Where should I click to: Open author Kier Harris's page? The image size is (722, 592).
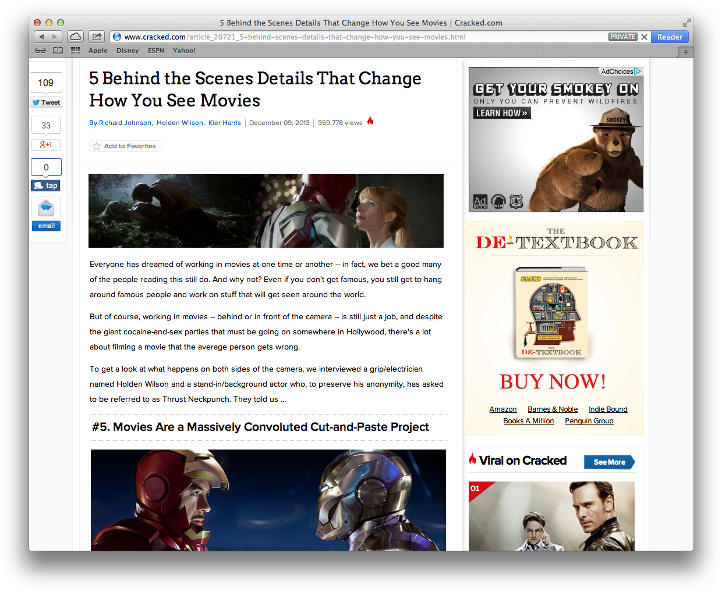pyautogui.click(x=225, y=123)
